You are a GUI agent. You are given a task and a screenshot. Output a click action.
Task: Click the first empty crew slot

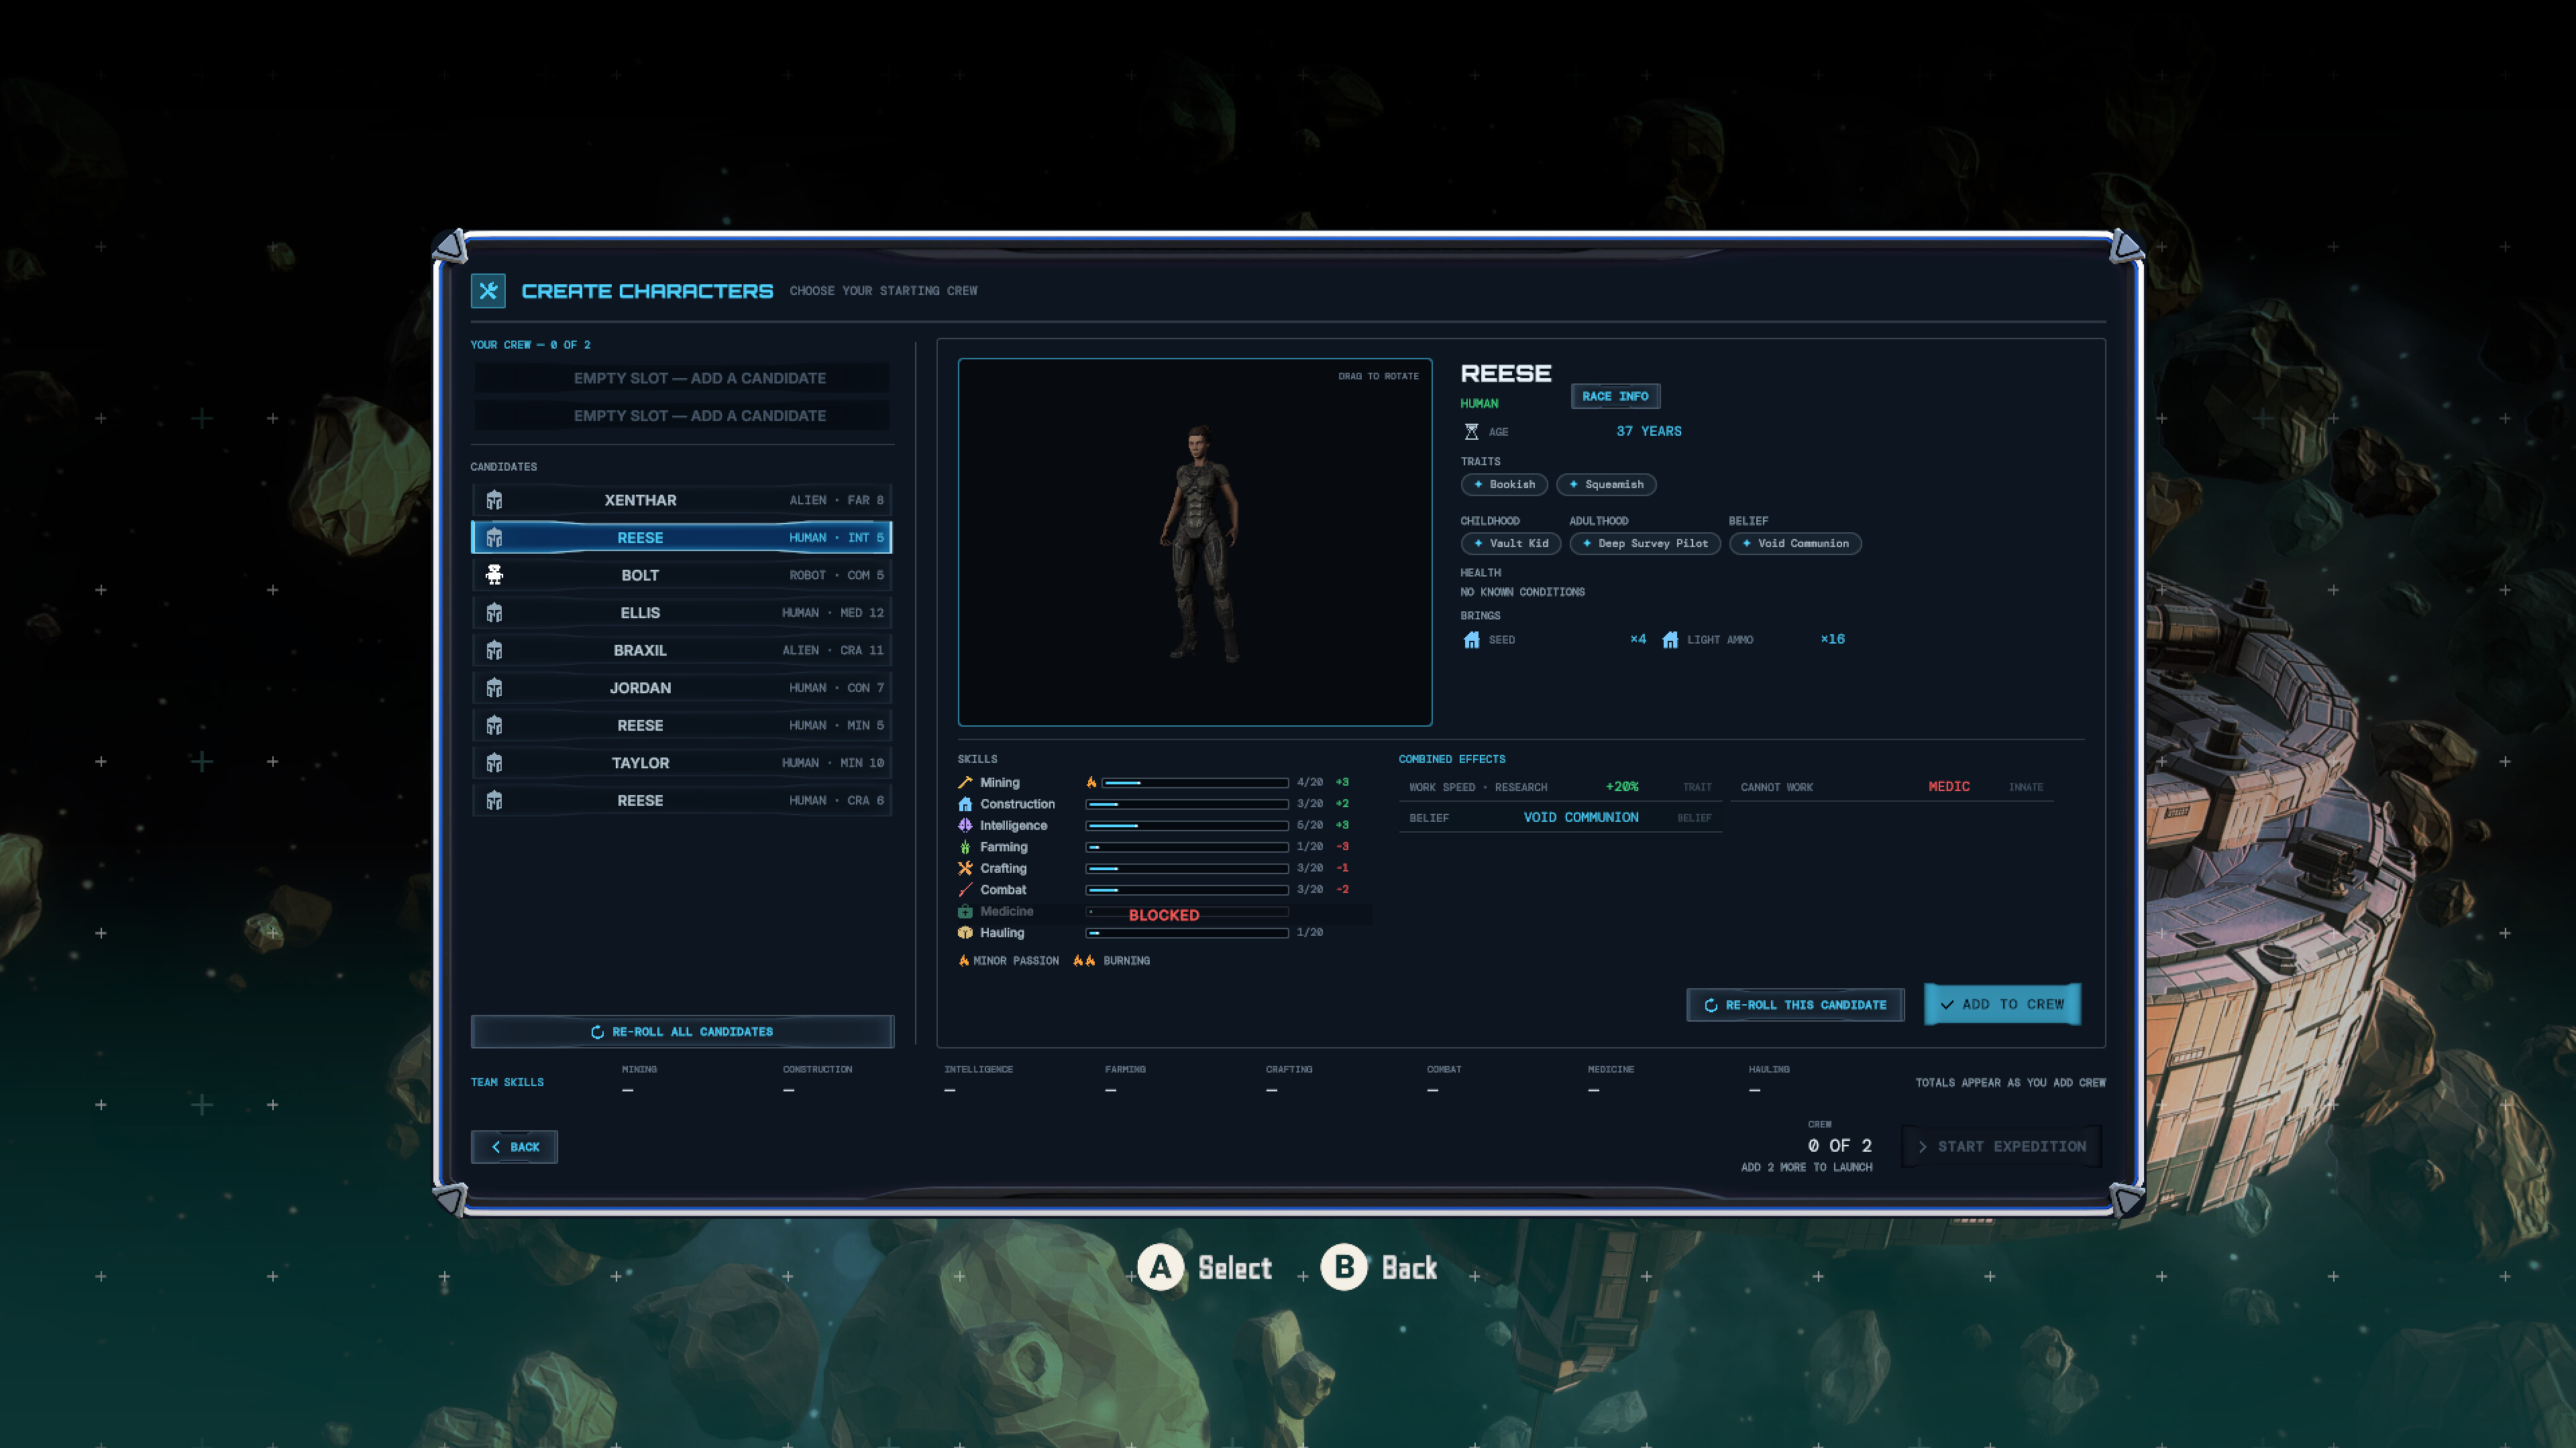[682, 377]
